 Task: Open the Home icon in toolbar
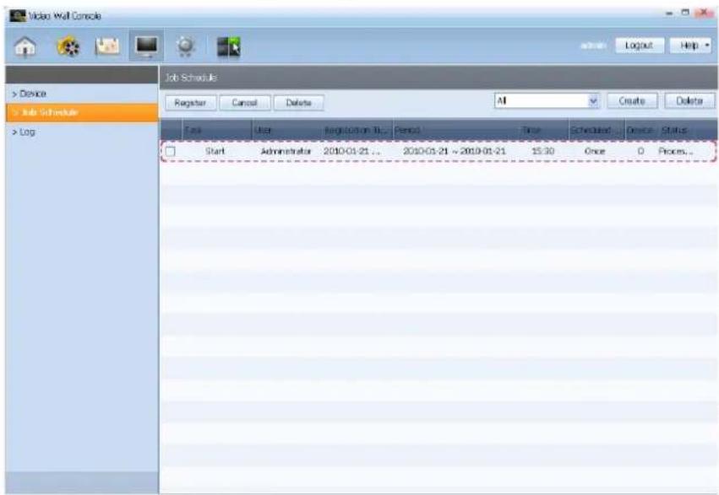(x=25, y=46)
